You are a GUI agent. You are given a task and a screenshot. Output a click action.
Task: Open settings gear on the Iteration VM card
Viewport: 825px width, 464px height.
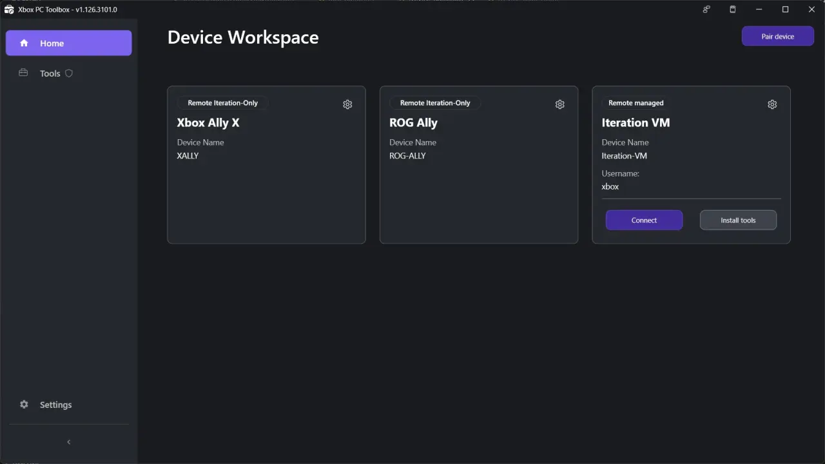(772, 104)
